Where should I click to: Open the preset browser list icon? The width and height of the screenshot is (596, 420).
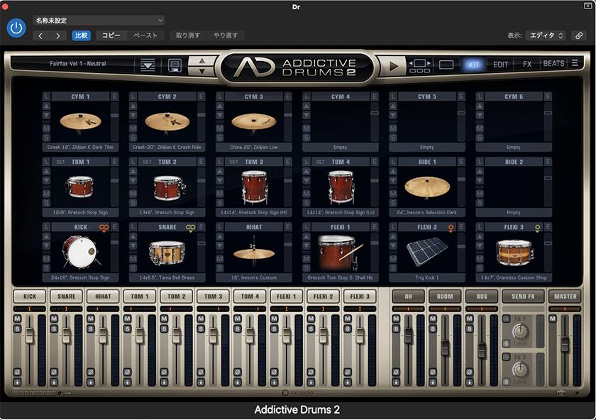148,65
